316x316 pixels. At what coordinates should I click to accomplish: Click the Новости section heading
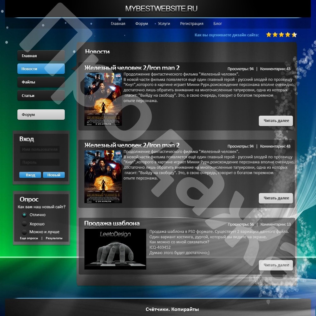[x=97, y=52]
